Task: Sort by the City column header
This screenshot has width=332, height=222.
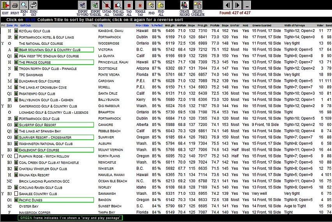Action: point(101,25)
